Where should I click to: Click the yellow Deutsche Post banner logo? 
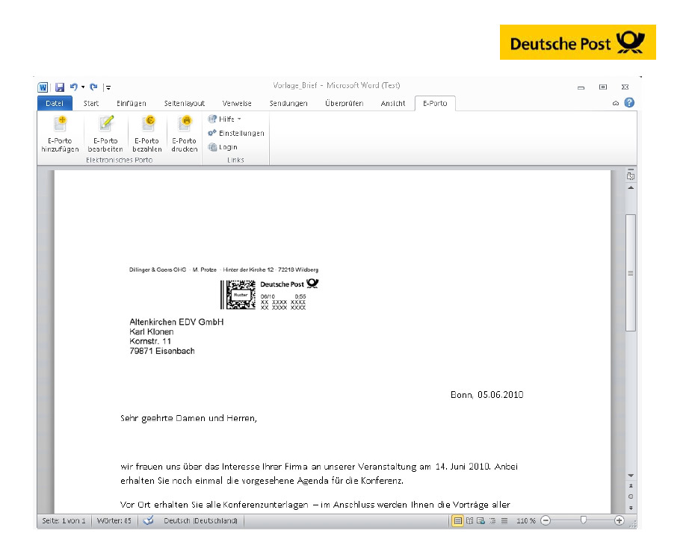coord(578,43)
